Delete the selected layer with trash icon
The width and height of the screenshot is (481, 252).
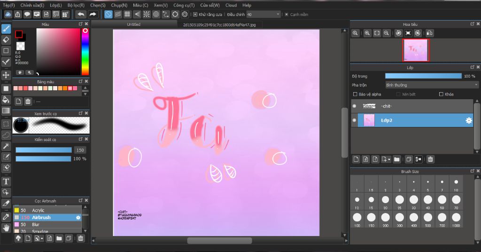(430, 159)
